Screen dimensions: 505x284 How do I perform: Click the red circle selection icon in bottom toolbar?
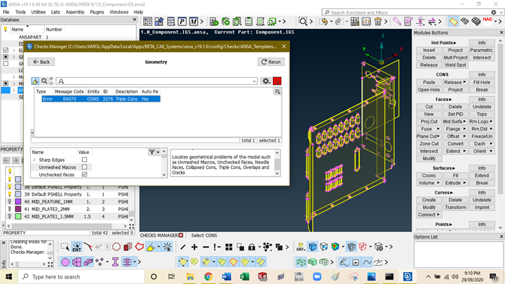point(116,247)
